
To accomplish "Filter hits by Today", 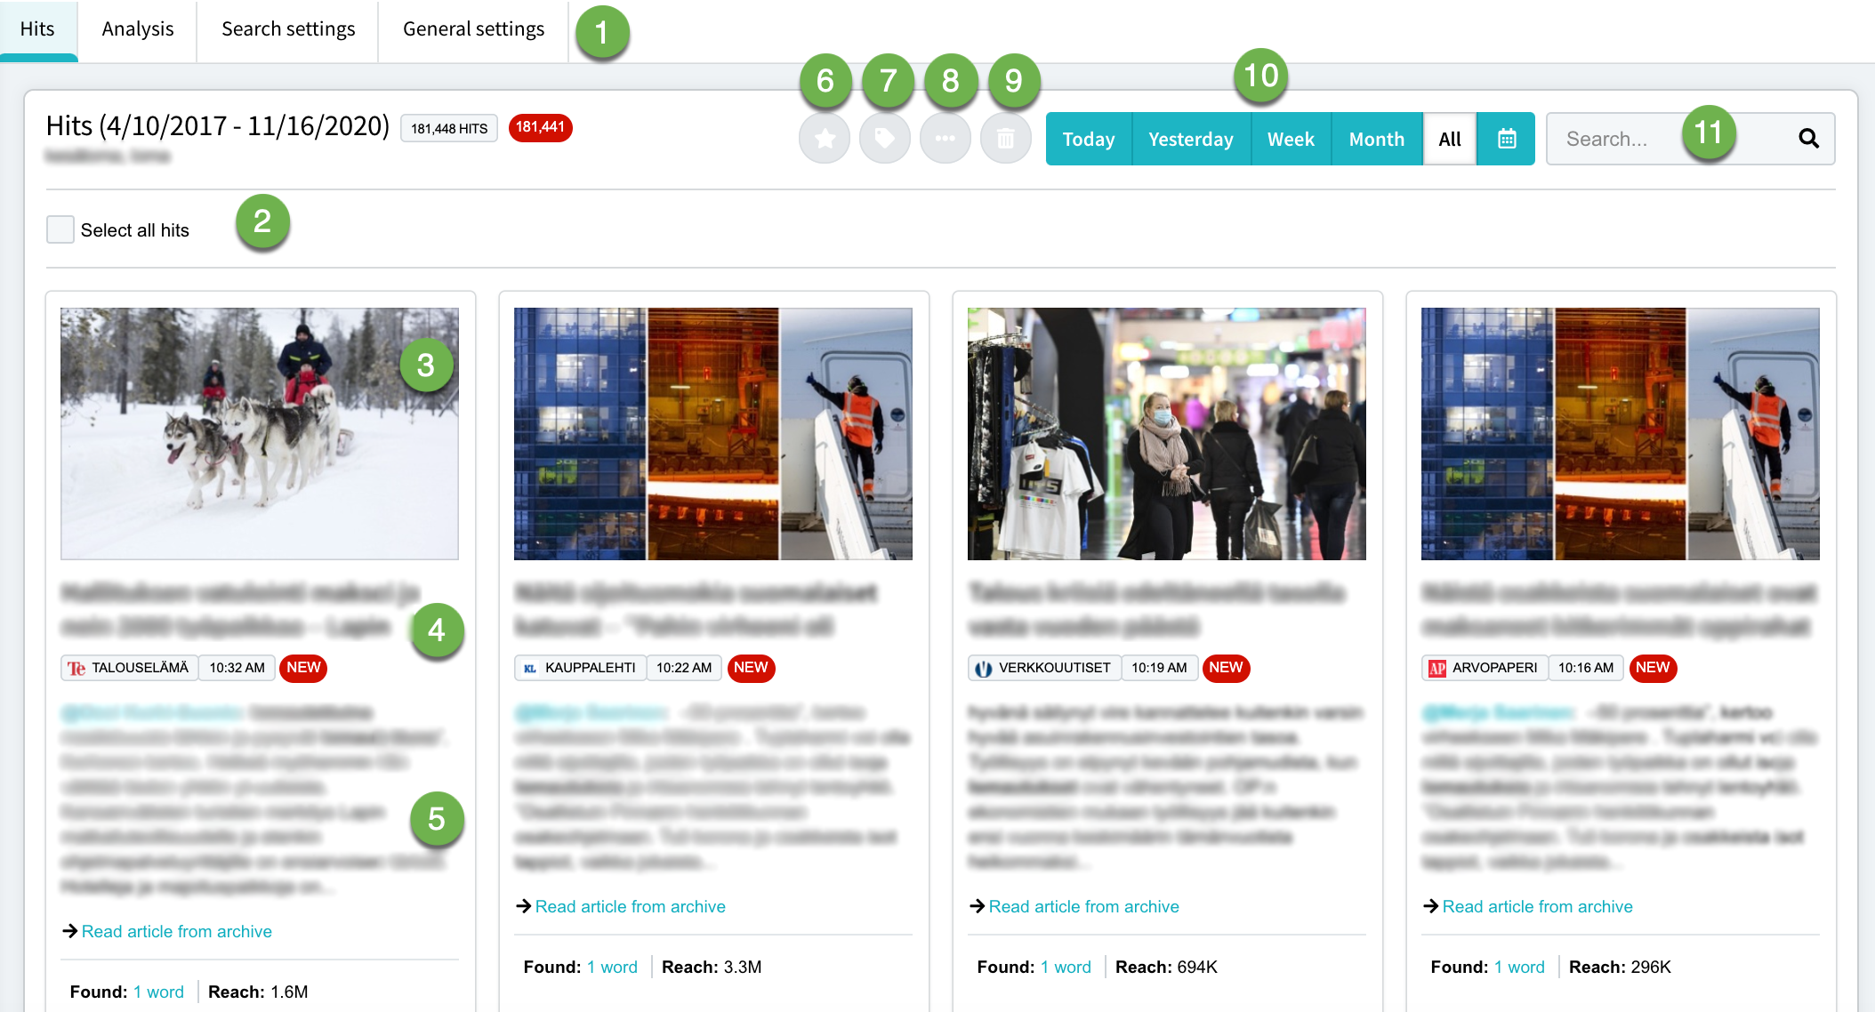I will 1089,139.
